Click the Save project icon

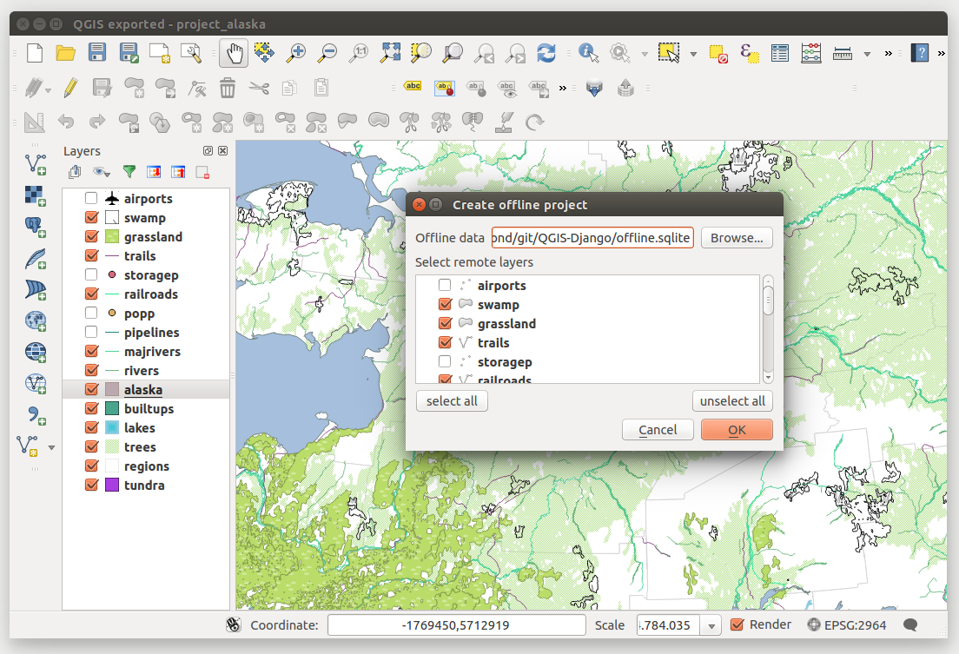(97, 53)
